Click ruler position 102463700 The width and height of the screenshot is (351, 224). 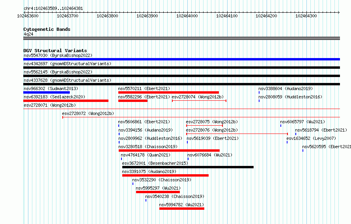click(67, 16)
